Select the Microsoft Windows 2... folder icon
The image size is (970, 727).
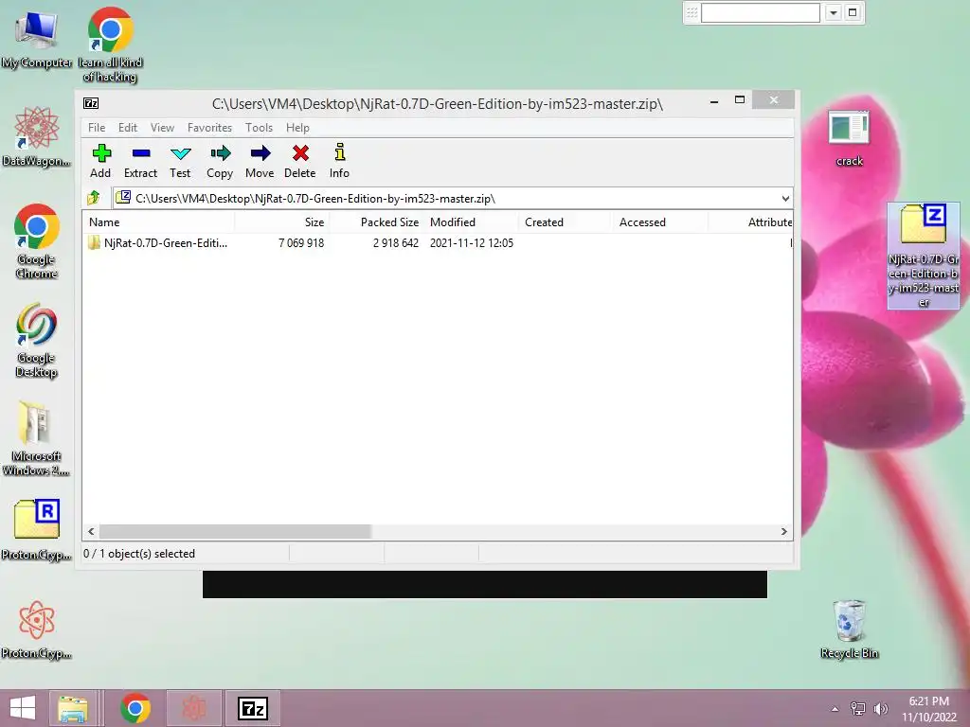point(36,437)
